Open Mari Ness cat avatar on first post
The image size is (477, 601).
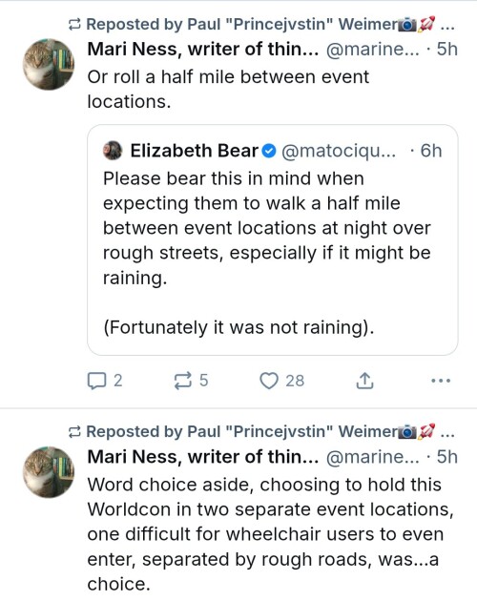49,65
